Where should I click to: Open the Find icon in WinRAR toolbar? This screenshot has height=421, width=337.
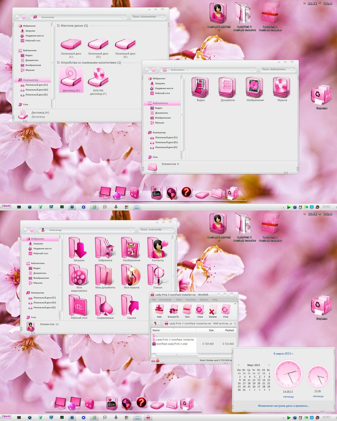tap(225, 310)
